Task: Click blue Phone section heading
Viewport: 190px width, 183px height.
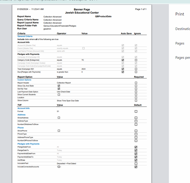Action: pyautogui.click(x=21, y=128)
